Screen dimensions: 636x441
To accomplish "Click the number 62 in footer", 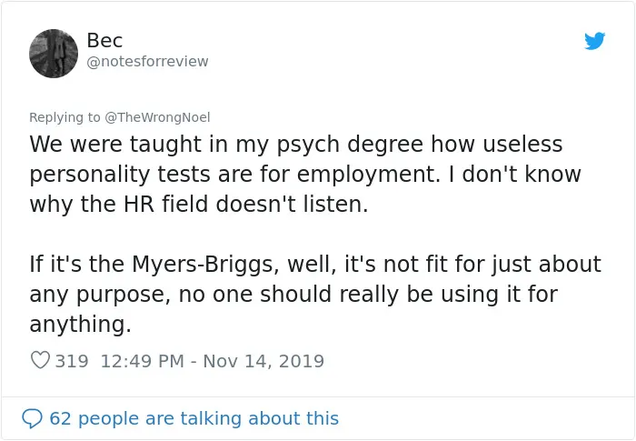I will pos(60,418).
